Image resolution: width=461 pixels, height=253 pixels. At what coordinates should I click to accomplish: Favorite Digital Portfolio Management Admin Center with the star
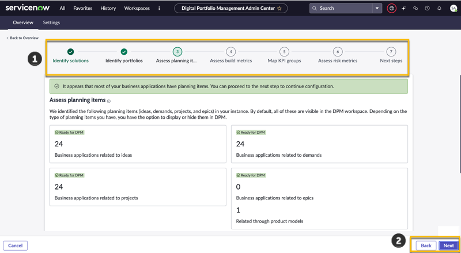coord(279,9)
